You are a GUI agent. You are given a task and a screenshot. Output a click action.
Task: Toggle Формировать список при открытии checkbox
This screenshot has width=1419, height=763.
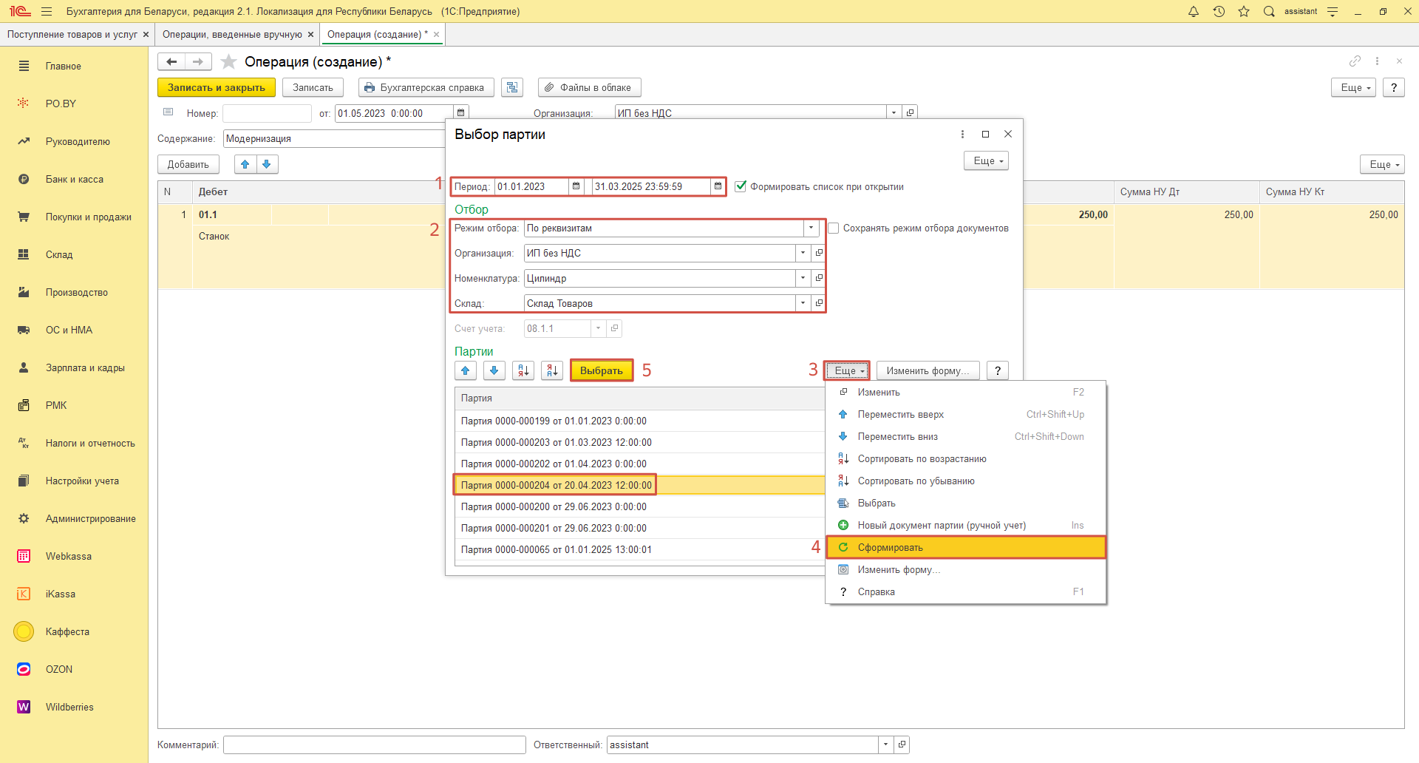coord(741,186)
